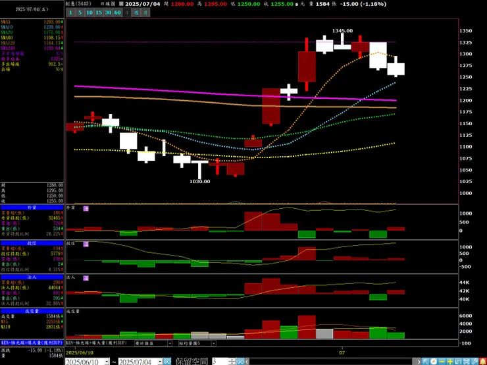
Task: Click the horizontal scrollbar thumb
Action: point(415,362)
